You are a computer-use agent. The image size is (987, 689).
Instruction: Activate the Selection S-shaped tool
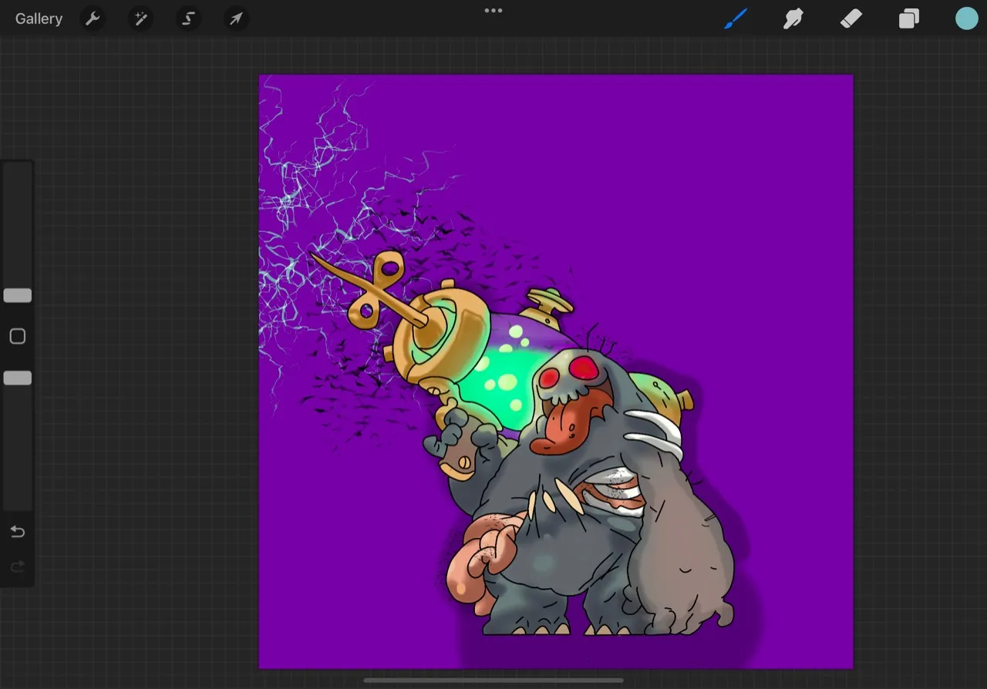[x=188, y=18]
